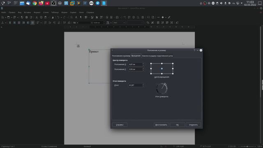263x148 pixels.
Task: Open the Таблица menu
Action: pyautogui.click(x=55, y=12)
